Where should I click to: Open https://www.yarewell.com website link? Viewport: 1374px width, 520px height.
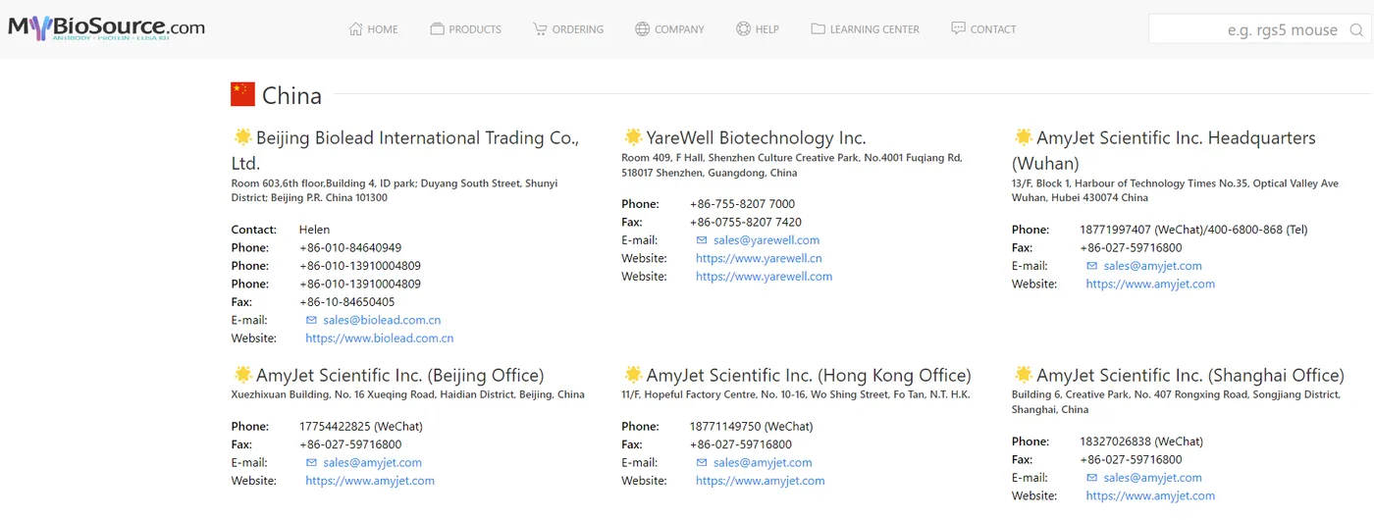[765, 277]
